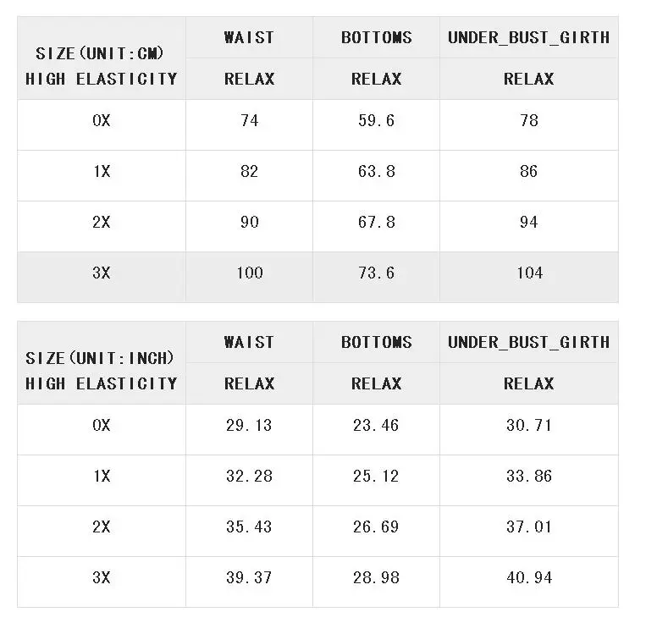Image resolution: width=668 pixels, height=623 pixels.
Task: Select under bust value 86
Action: coord(528,171)
